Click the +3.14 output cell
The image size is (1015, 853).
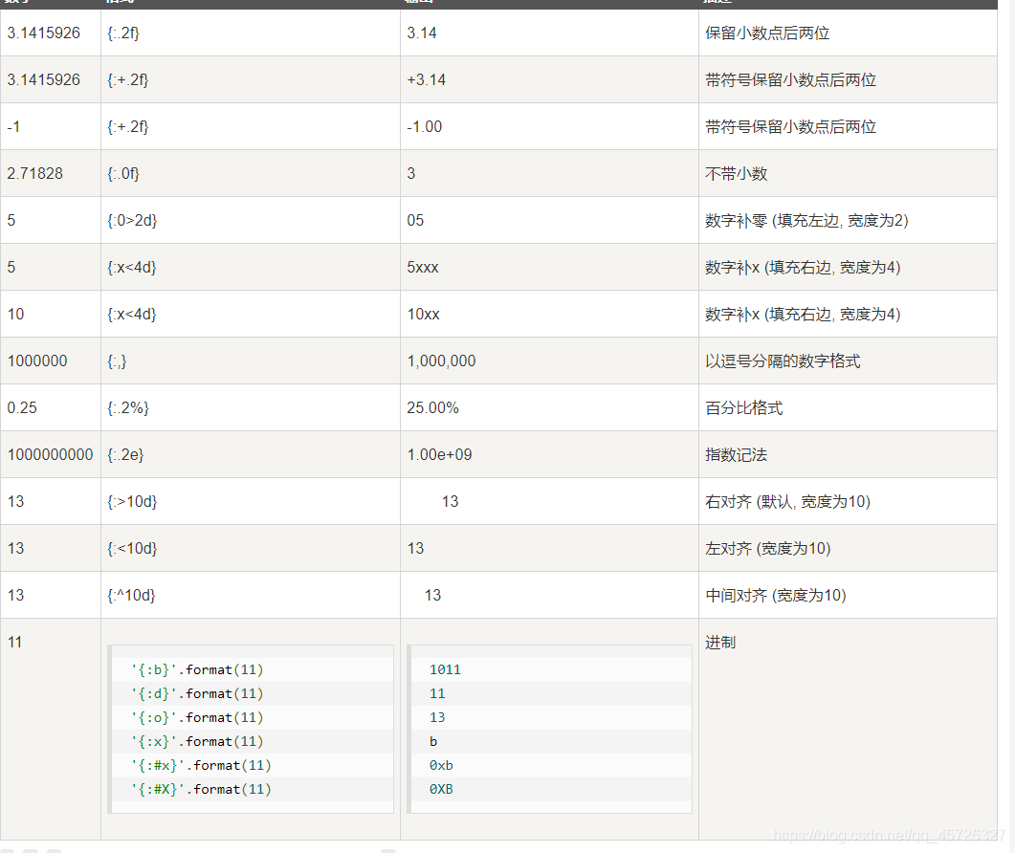418,79
